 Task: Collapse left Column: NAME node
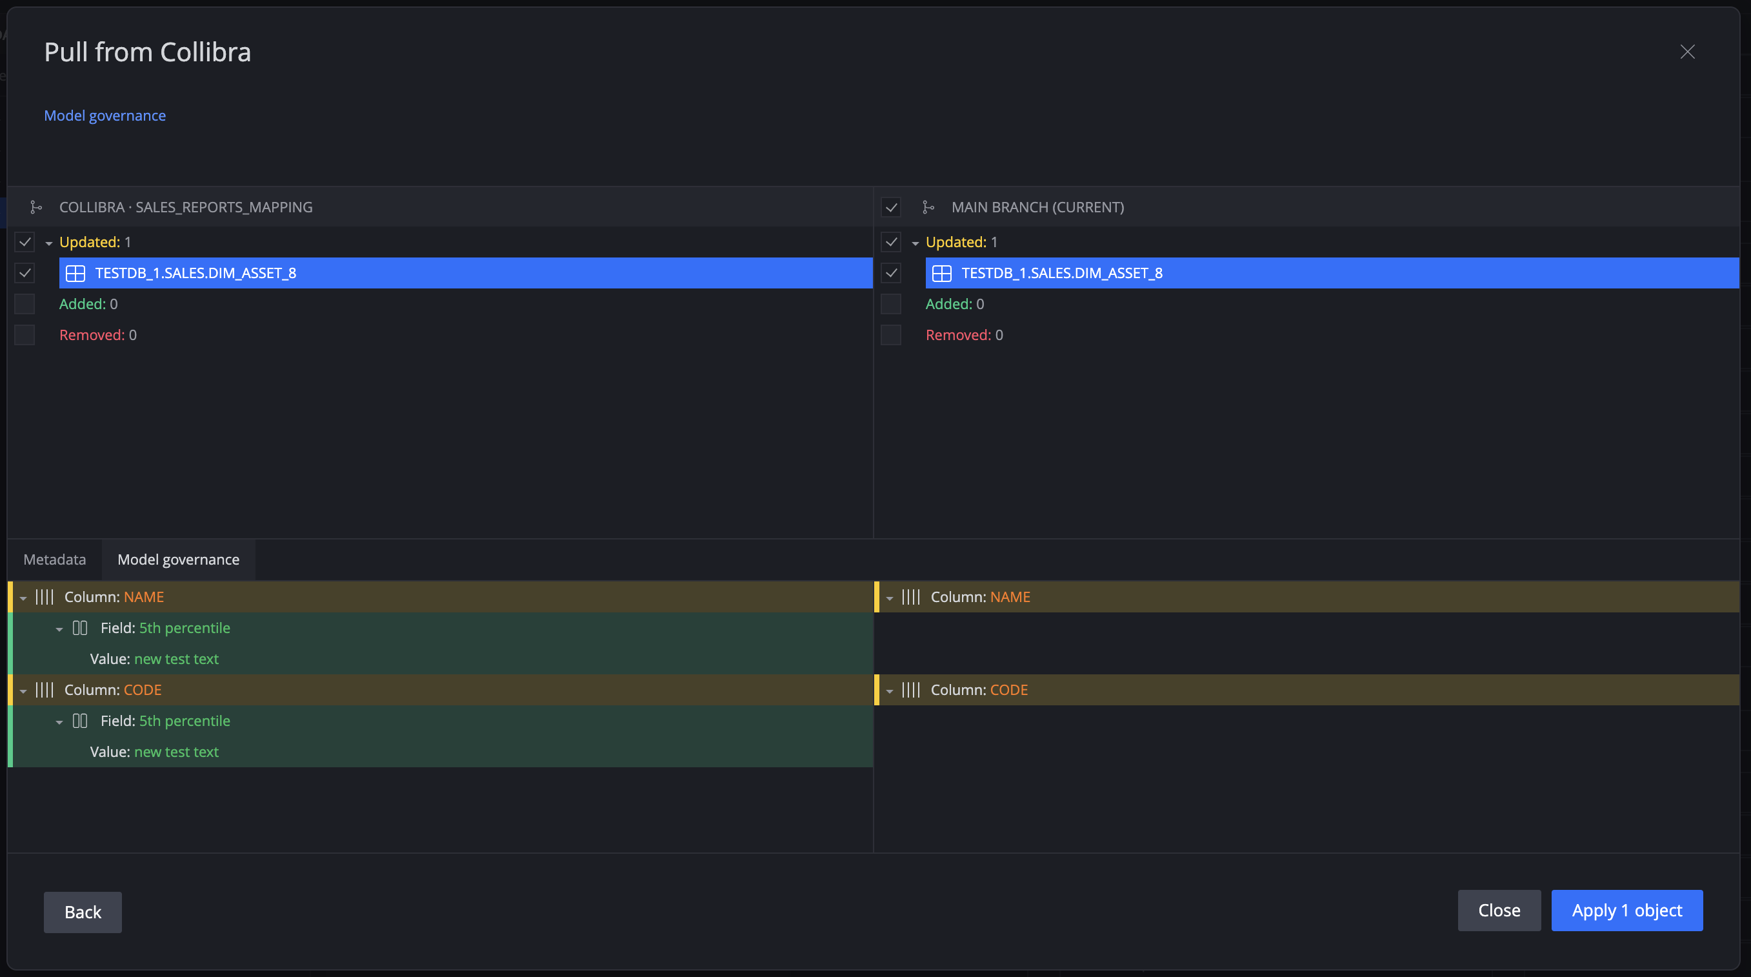click(x=23, y=598)
